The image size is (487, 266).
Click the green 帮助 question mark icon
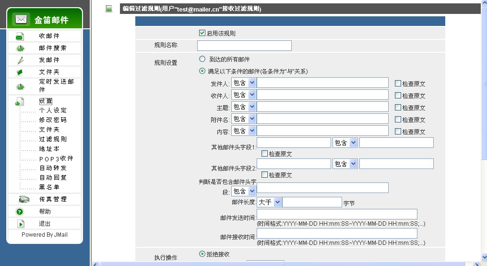[20, 212]
